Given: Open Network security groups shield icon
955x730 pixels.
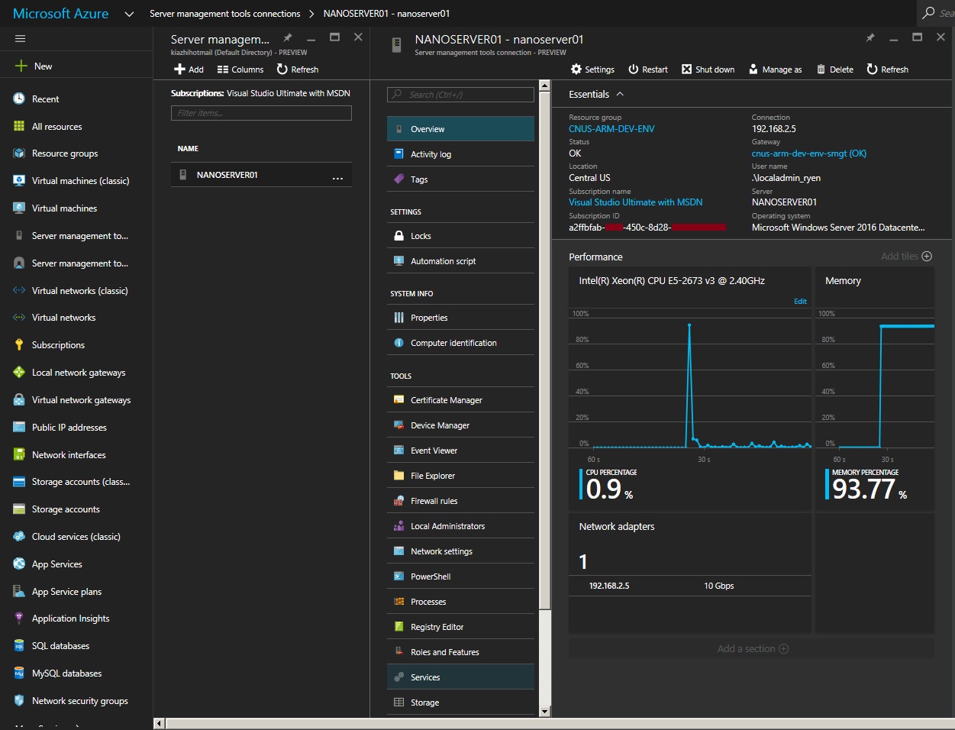Looking at the screenshot, I should click(19, 700).
